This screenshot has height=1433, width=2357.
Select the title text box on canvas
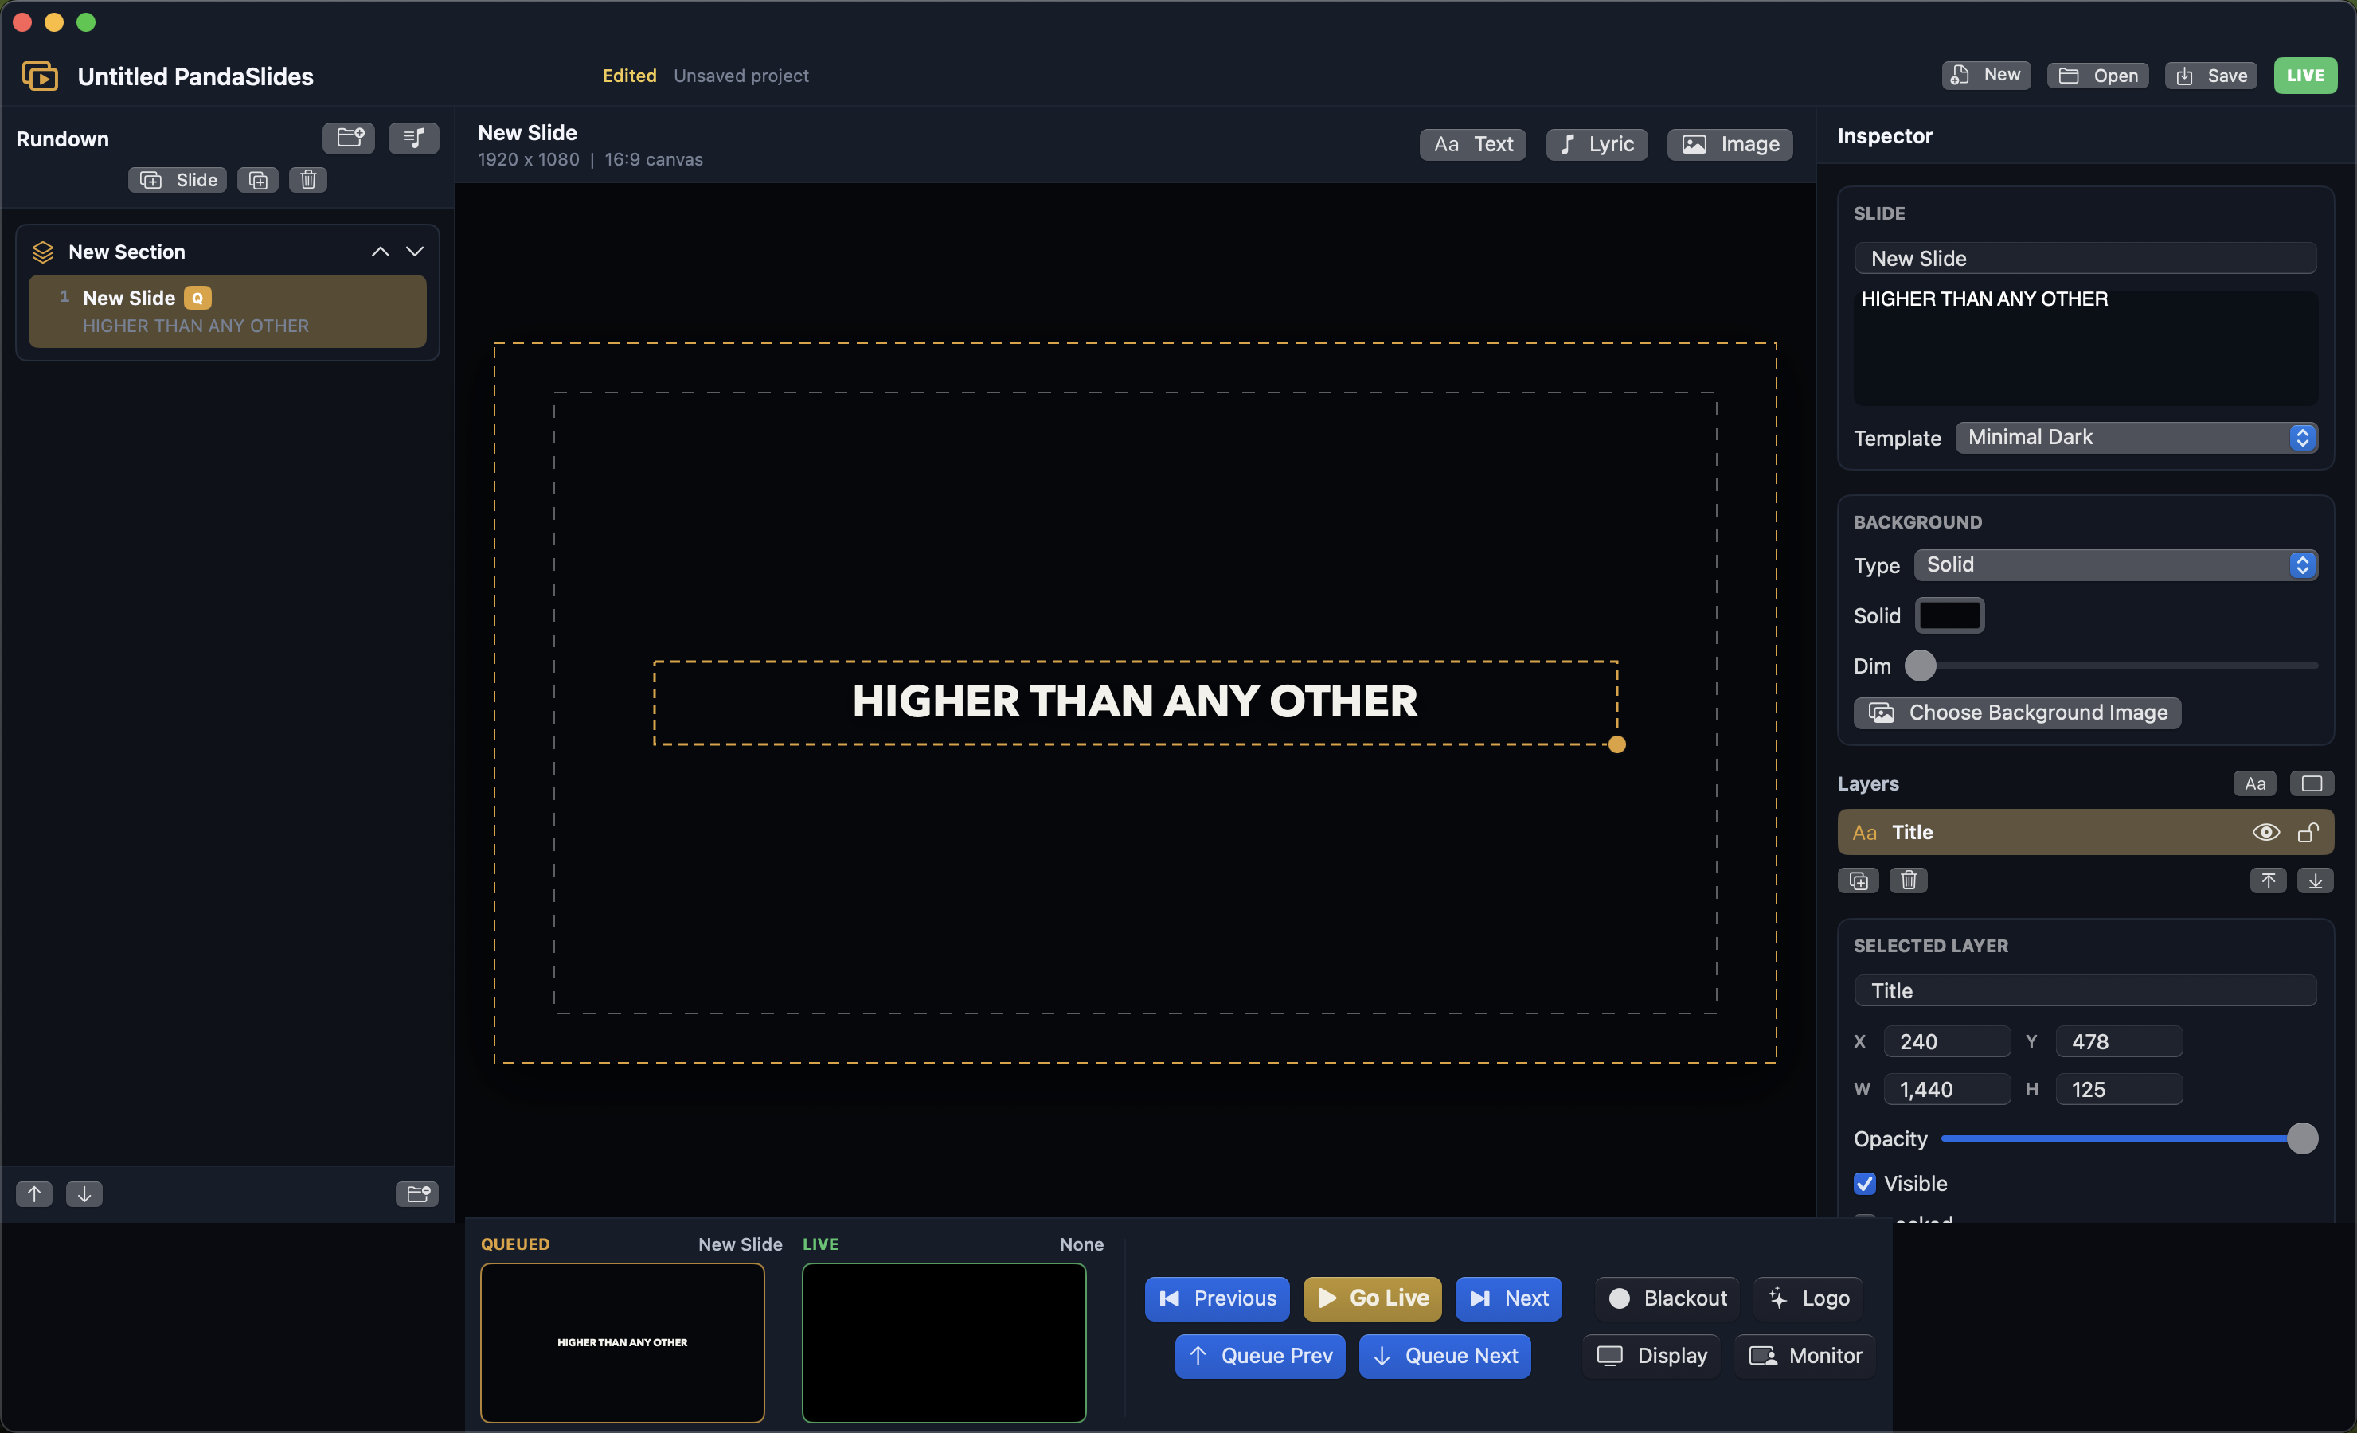point(1136,702)
